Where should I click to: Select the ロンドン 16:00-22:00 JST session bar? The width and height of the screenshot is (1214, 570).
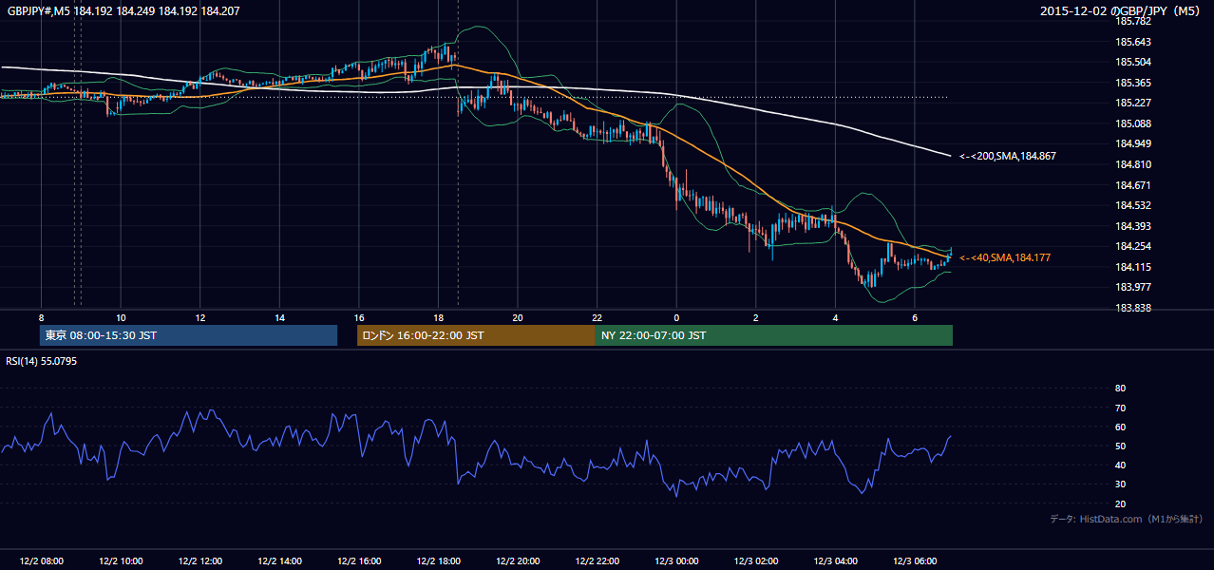pyautogui.click(x=476, y=335)
